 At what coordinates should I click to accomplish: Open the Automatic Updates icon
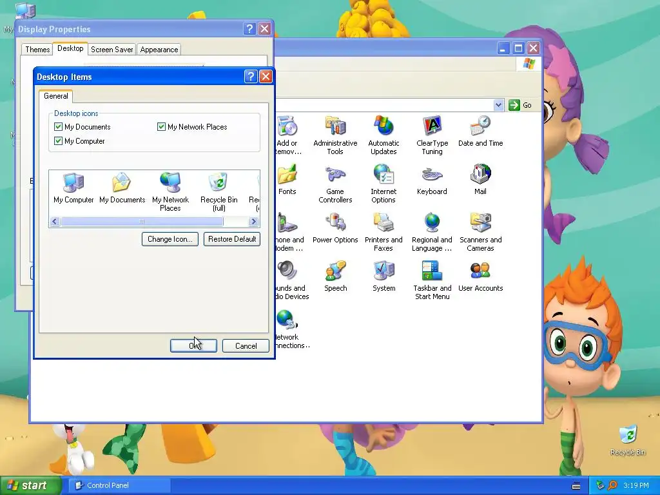point(383,135)
